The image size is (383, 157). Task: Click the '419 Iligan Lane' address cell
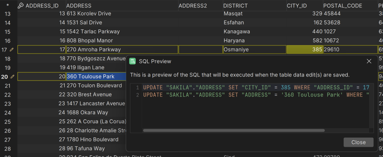pyautogui.click(x=96, y=68)
